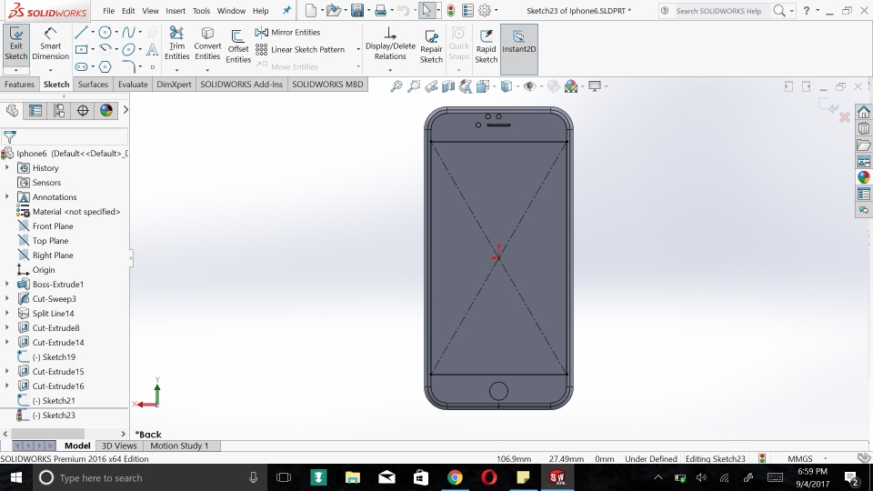Expand the Cut-Extrude16 feature

click(7, 386)
